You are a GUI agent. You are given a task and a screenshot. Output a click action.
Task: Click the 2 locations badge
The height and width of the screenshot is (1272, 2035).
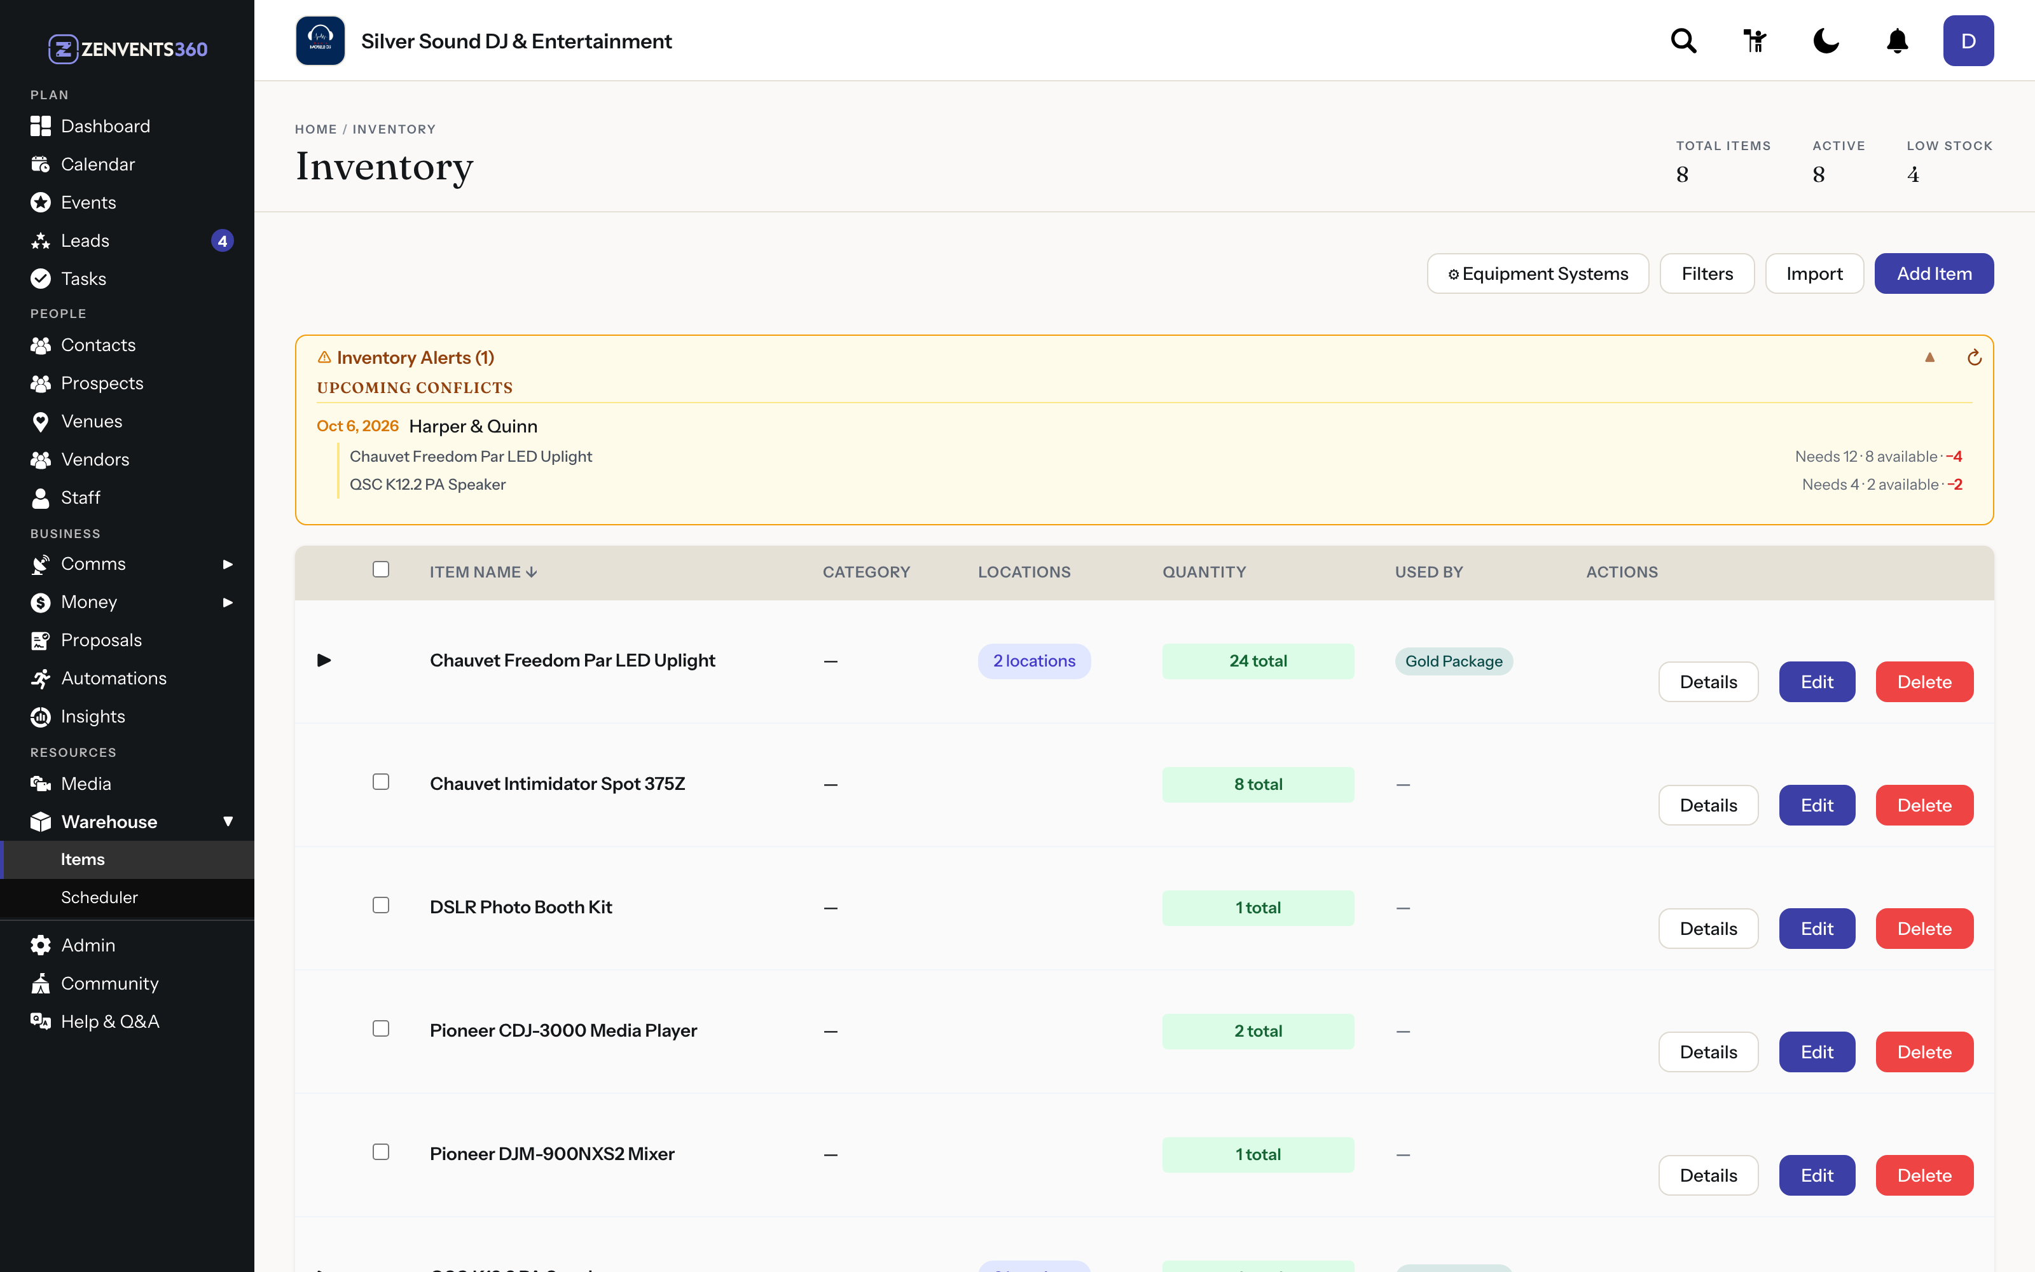click(x=1033, y=661)
